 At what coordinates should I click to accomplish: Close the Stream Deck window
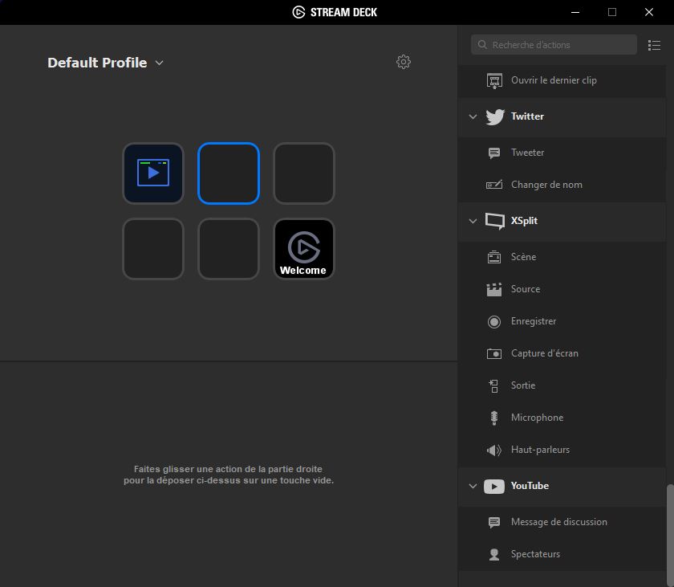[x=649, y=12]
